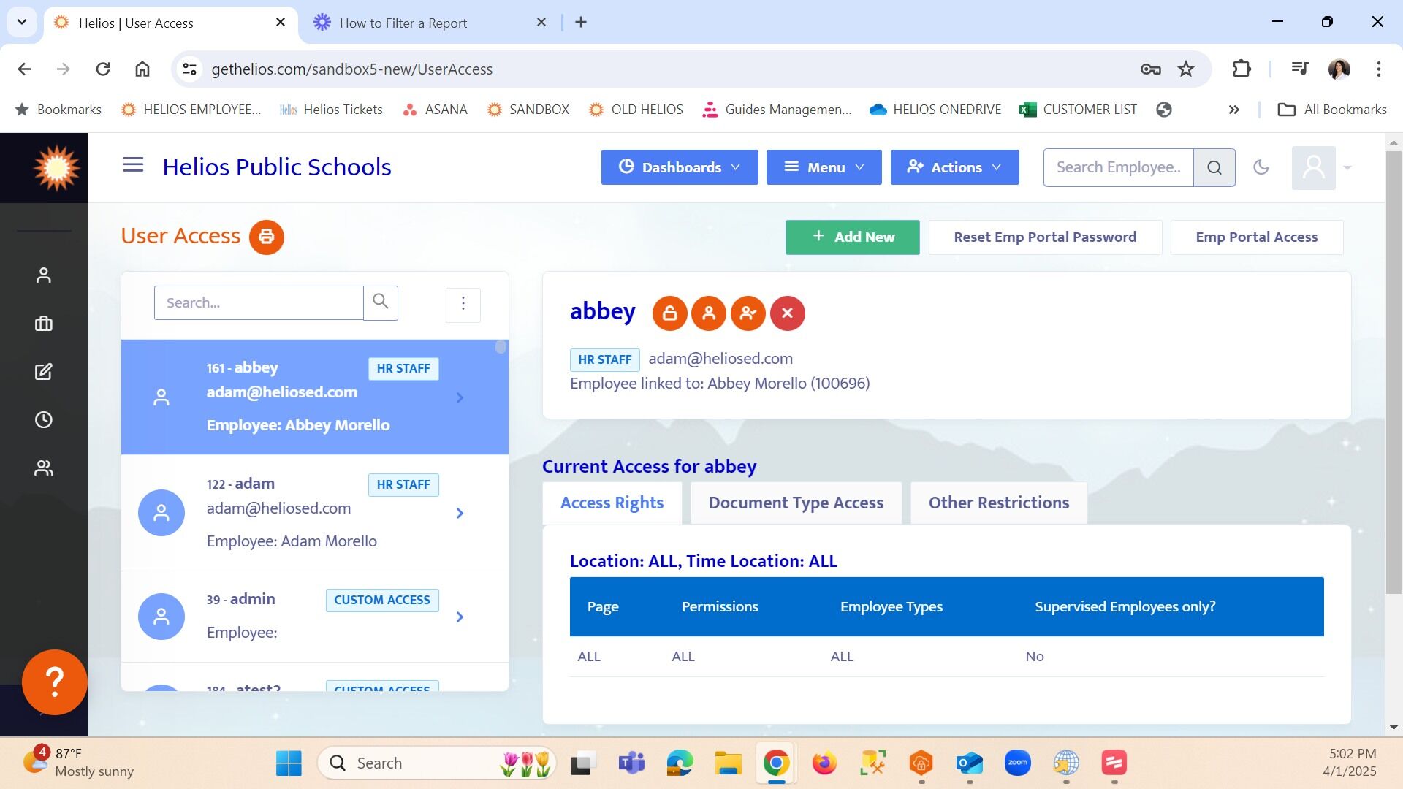Expand the Actions dropdown menu
1403x789 pixels.
[954, 167]
